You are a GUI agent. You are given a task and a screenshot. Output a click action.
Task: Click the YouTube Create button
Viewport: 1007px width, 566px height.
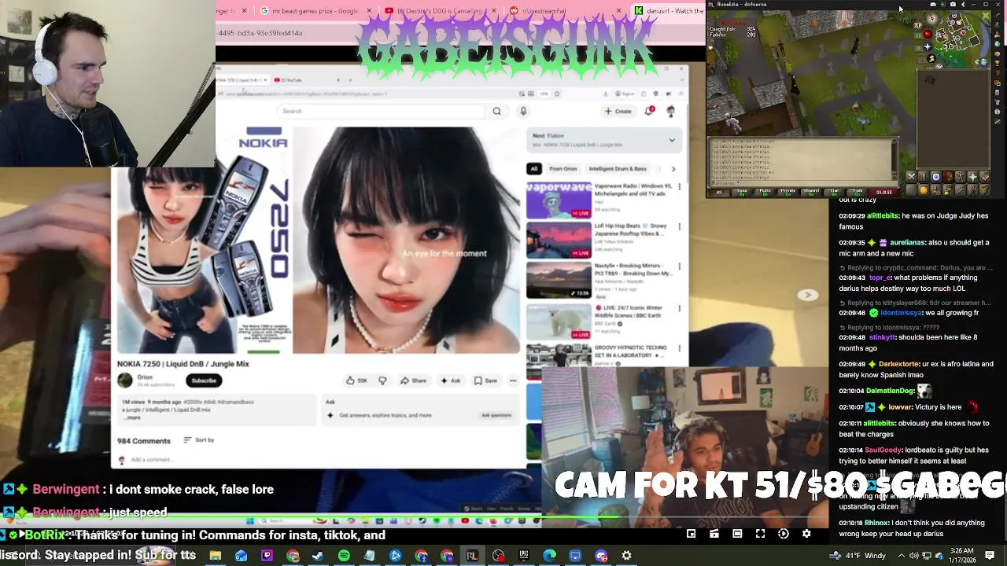pyautogui.click(x=618, y=112)
